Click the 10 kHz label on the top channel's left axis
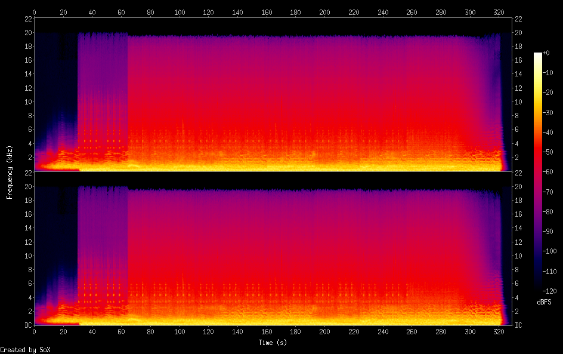This screenshot has width=563, height=354. (x=26, y=101)
